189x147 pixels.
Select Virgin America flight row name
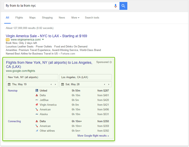48,105
